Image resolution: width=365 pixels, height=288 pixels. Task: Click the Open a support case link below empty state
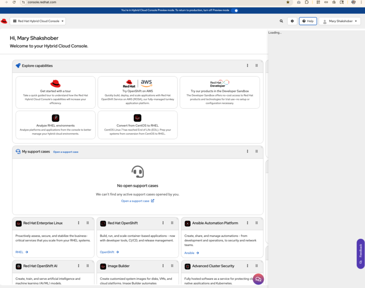pos(137,201)
